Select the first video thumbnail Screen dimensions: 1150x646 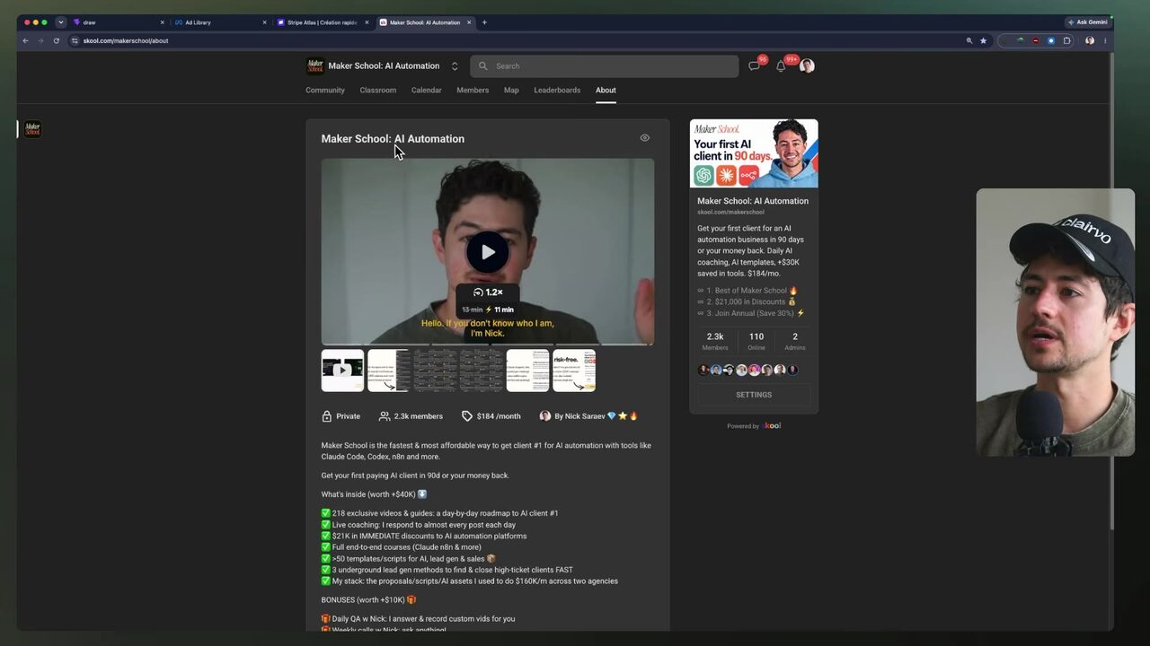pyautogui.click(x=342, y=371)
